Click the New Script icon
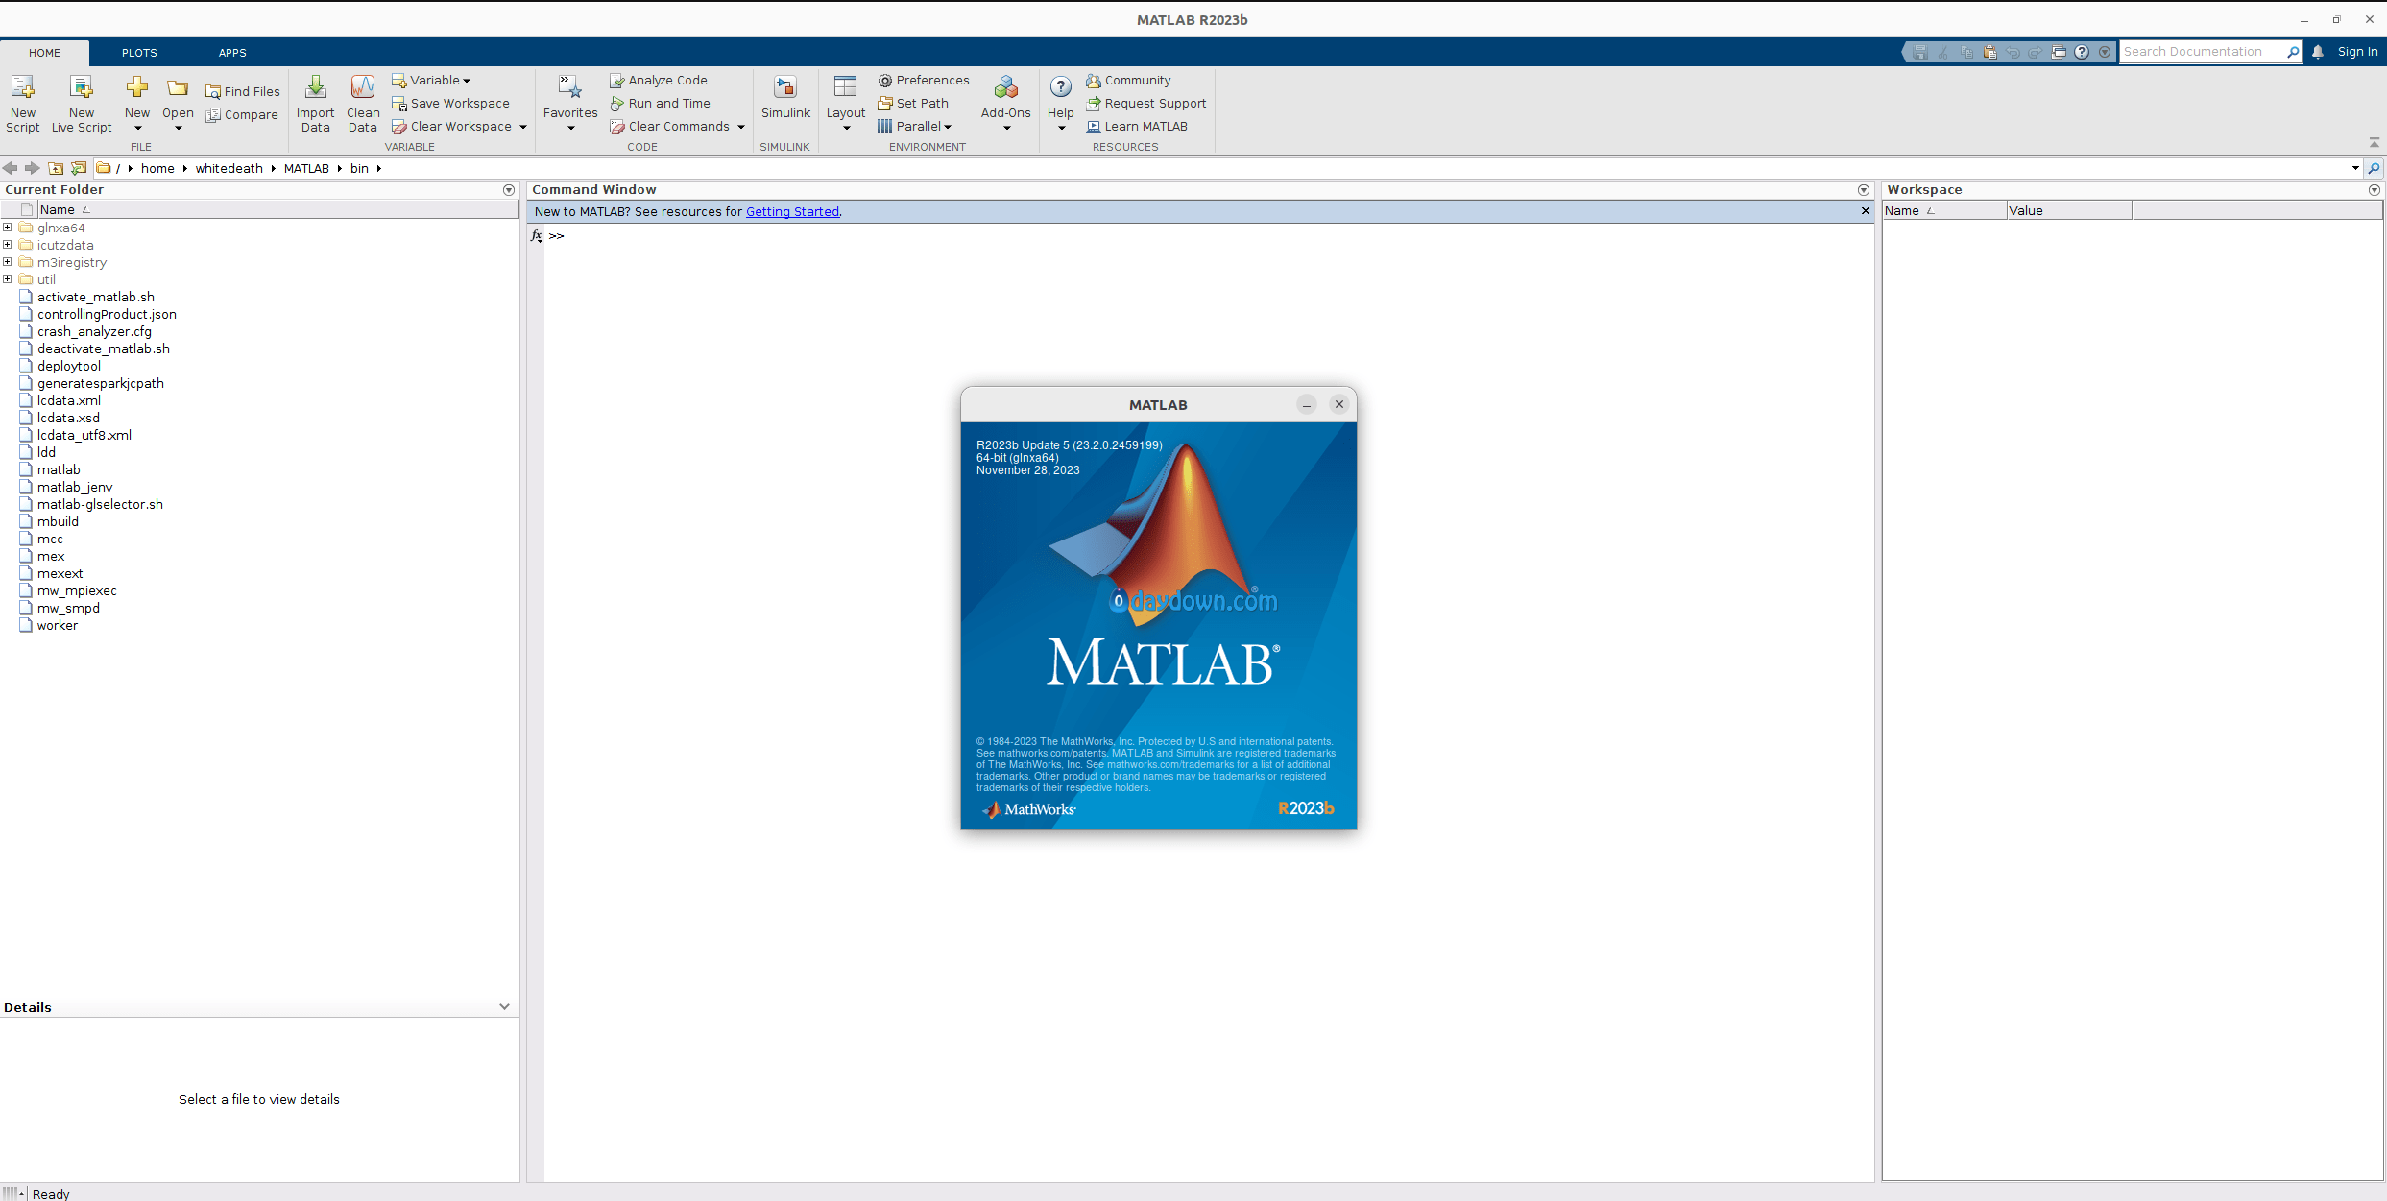The image size is (2387, 1201). pyautogui.click(x=22, y=88)
